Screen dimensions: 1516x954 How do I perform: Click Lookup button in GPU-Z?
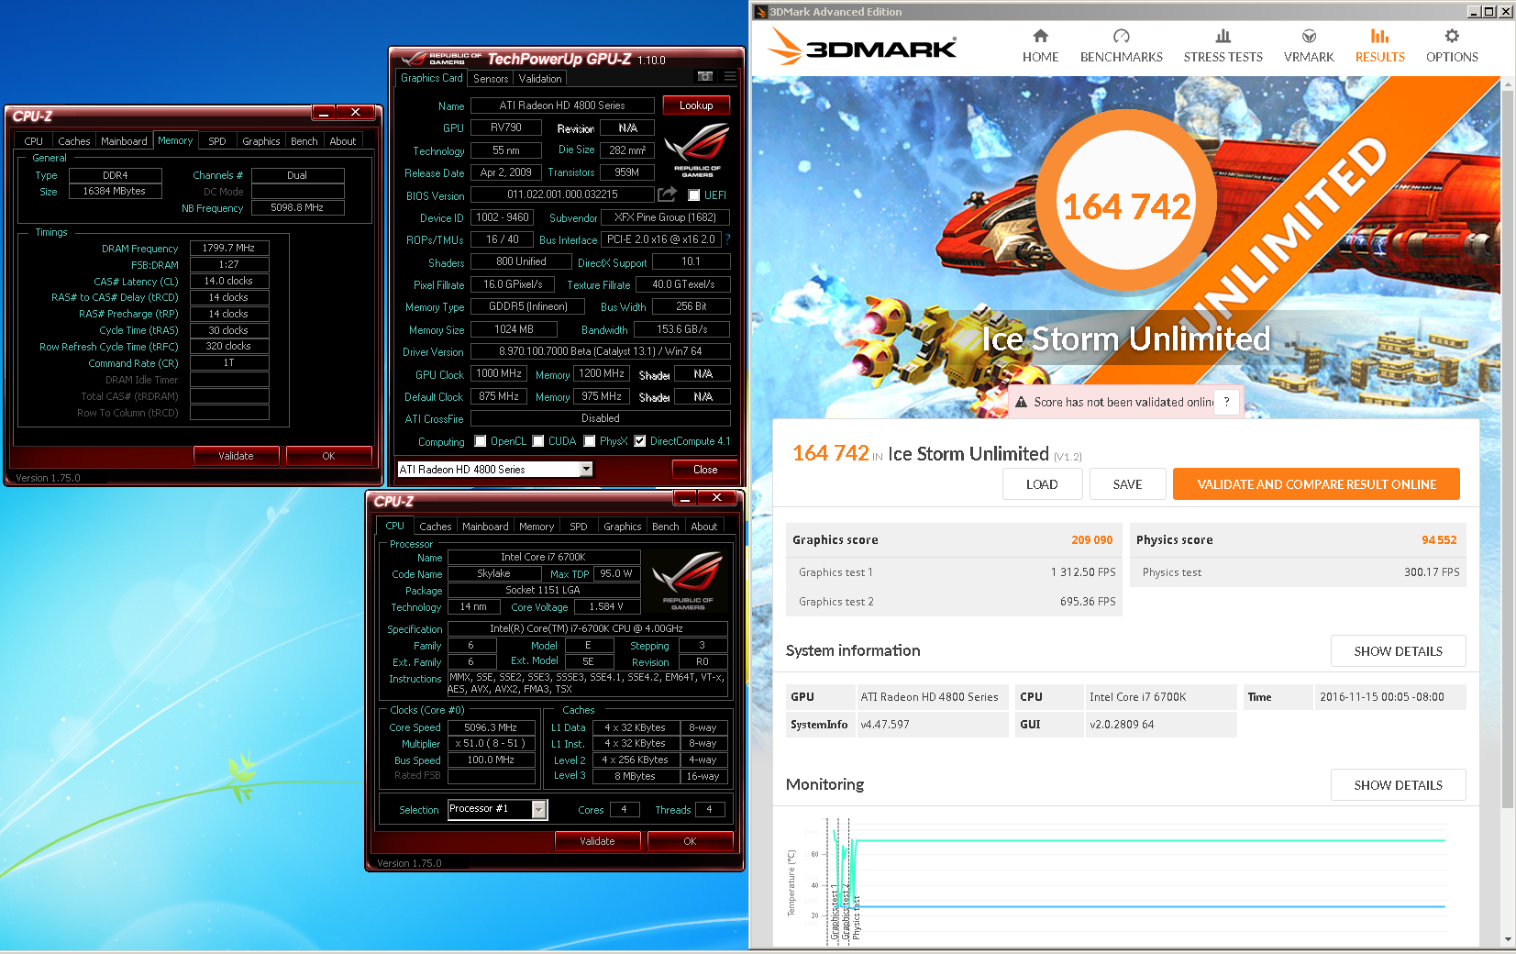(x=696, y=105)
